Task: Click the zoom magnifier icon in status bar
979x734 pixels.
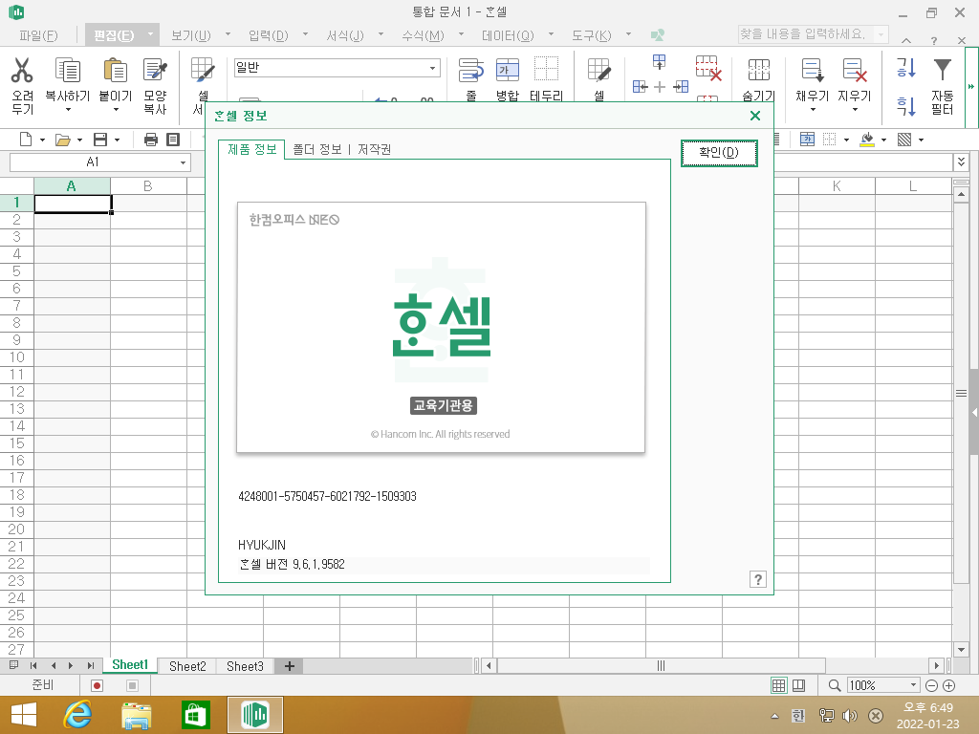Action: tap(834, 685)
